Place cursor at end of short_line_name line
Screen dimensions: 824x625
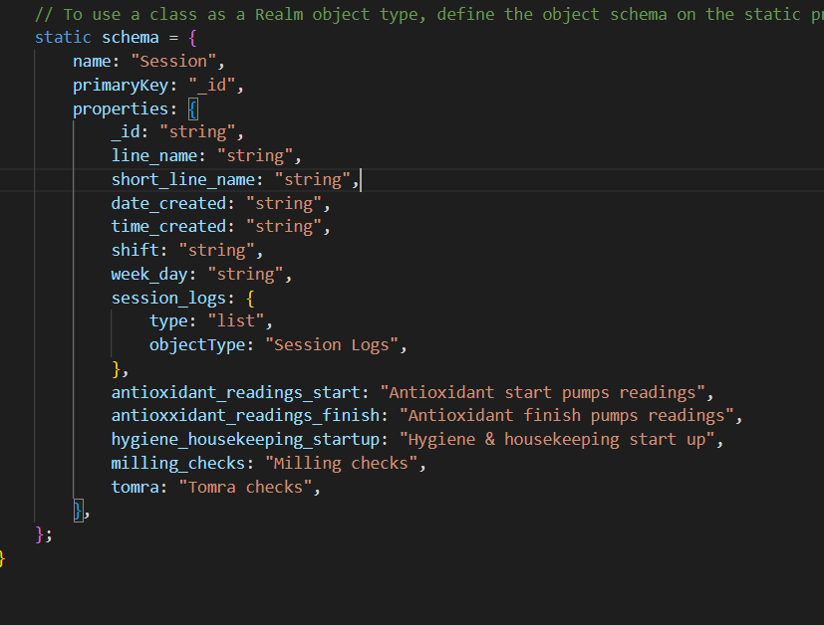[360, 179]
